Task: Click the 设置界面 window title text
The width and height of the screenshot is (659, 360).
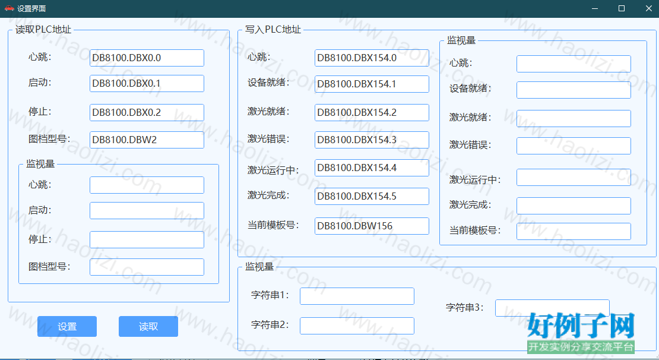Action: 31,8
